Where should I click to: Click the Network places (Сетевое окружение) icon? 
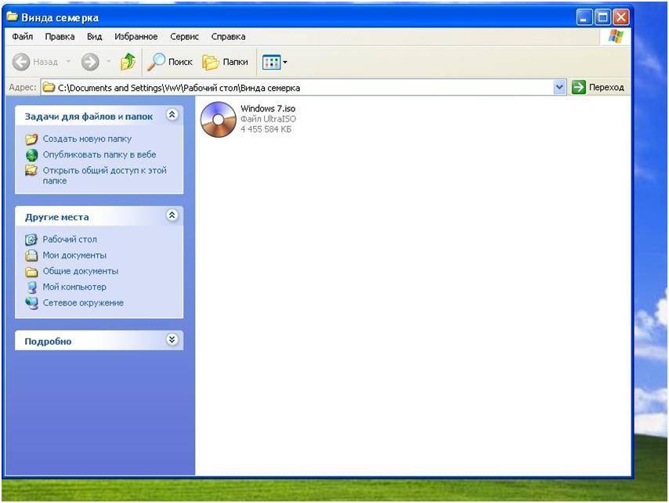coord(31,302)
